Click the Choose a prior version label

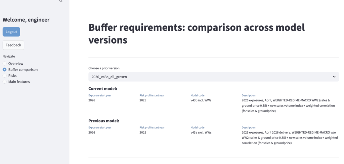point(104,68)
